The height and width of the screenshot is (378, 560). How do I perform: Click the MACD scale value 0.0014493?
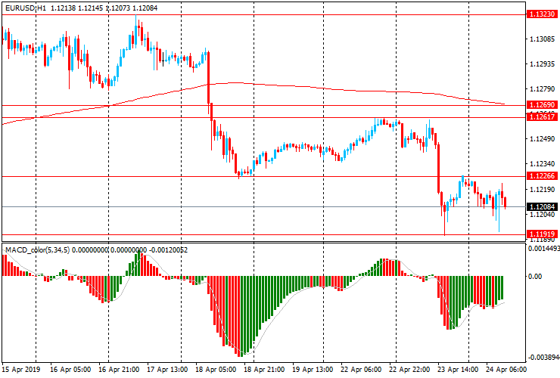point(543,249)
